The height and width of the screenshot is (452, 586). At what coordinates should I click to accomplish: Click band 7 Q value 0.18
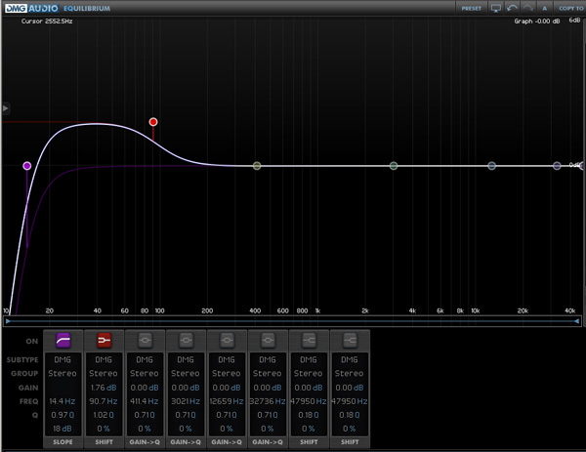[x=309, y=415]
